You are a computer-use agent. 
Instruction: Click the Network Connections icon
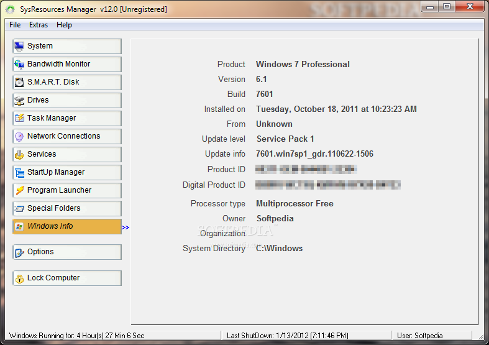coord(19,136)
